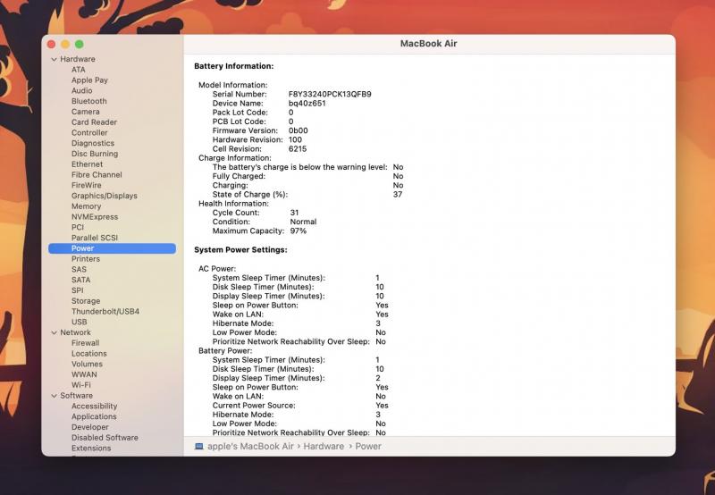Screen dimensions: 715x495
Task: Open the Storage entry
Action: tap(86, 301)
